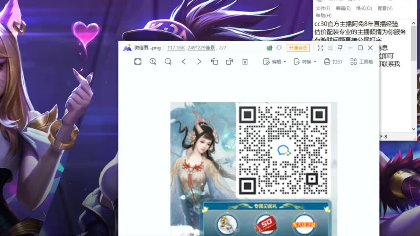Click the 打印 print button
Viewport: 420px width, 236px height.
(333, 62)
